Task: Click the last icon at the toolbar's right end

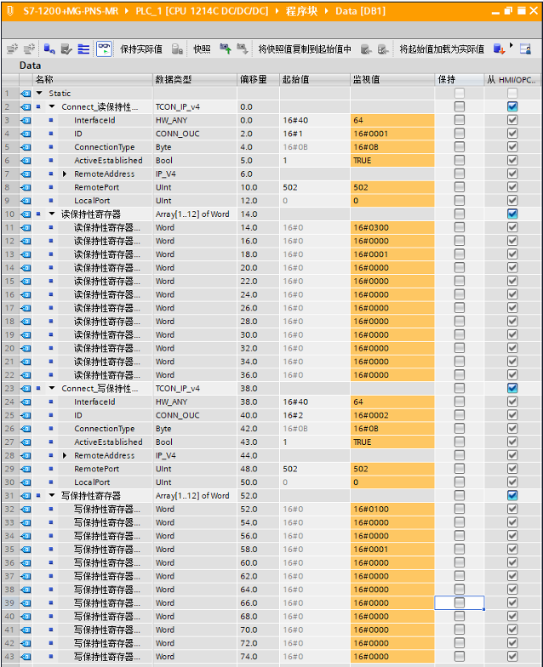Action: point(525,49)
